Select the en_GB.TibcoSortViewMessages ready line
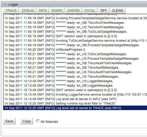 (x=75, y=23)
